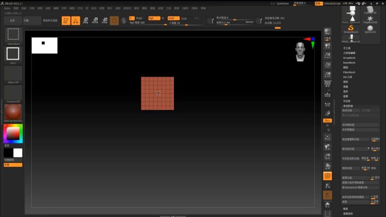Click the QuickSave button
This screenshot has height=217, width=386.
[x=282, y=3]
